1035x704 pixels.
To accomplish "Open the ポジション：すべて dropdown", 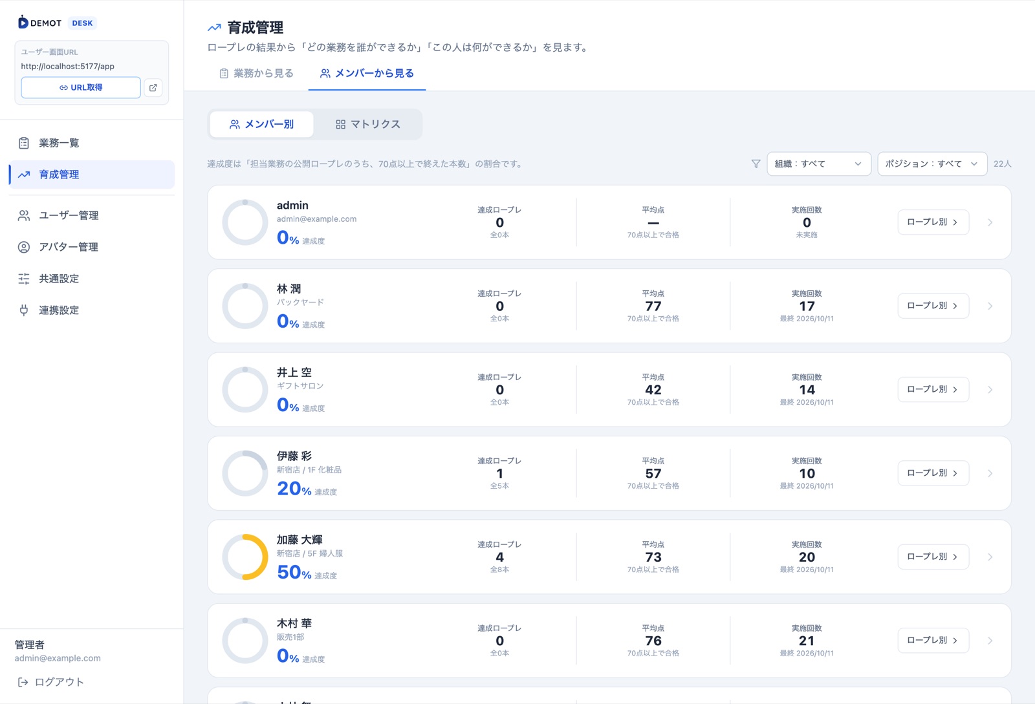I will pos(932,164).
